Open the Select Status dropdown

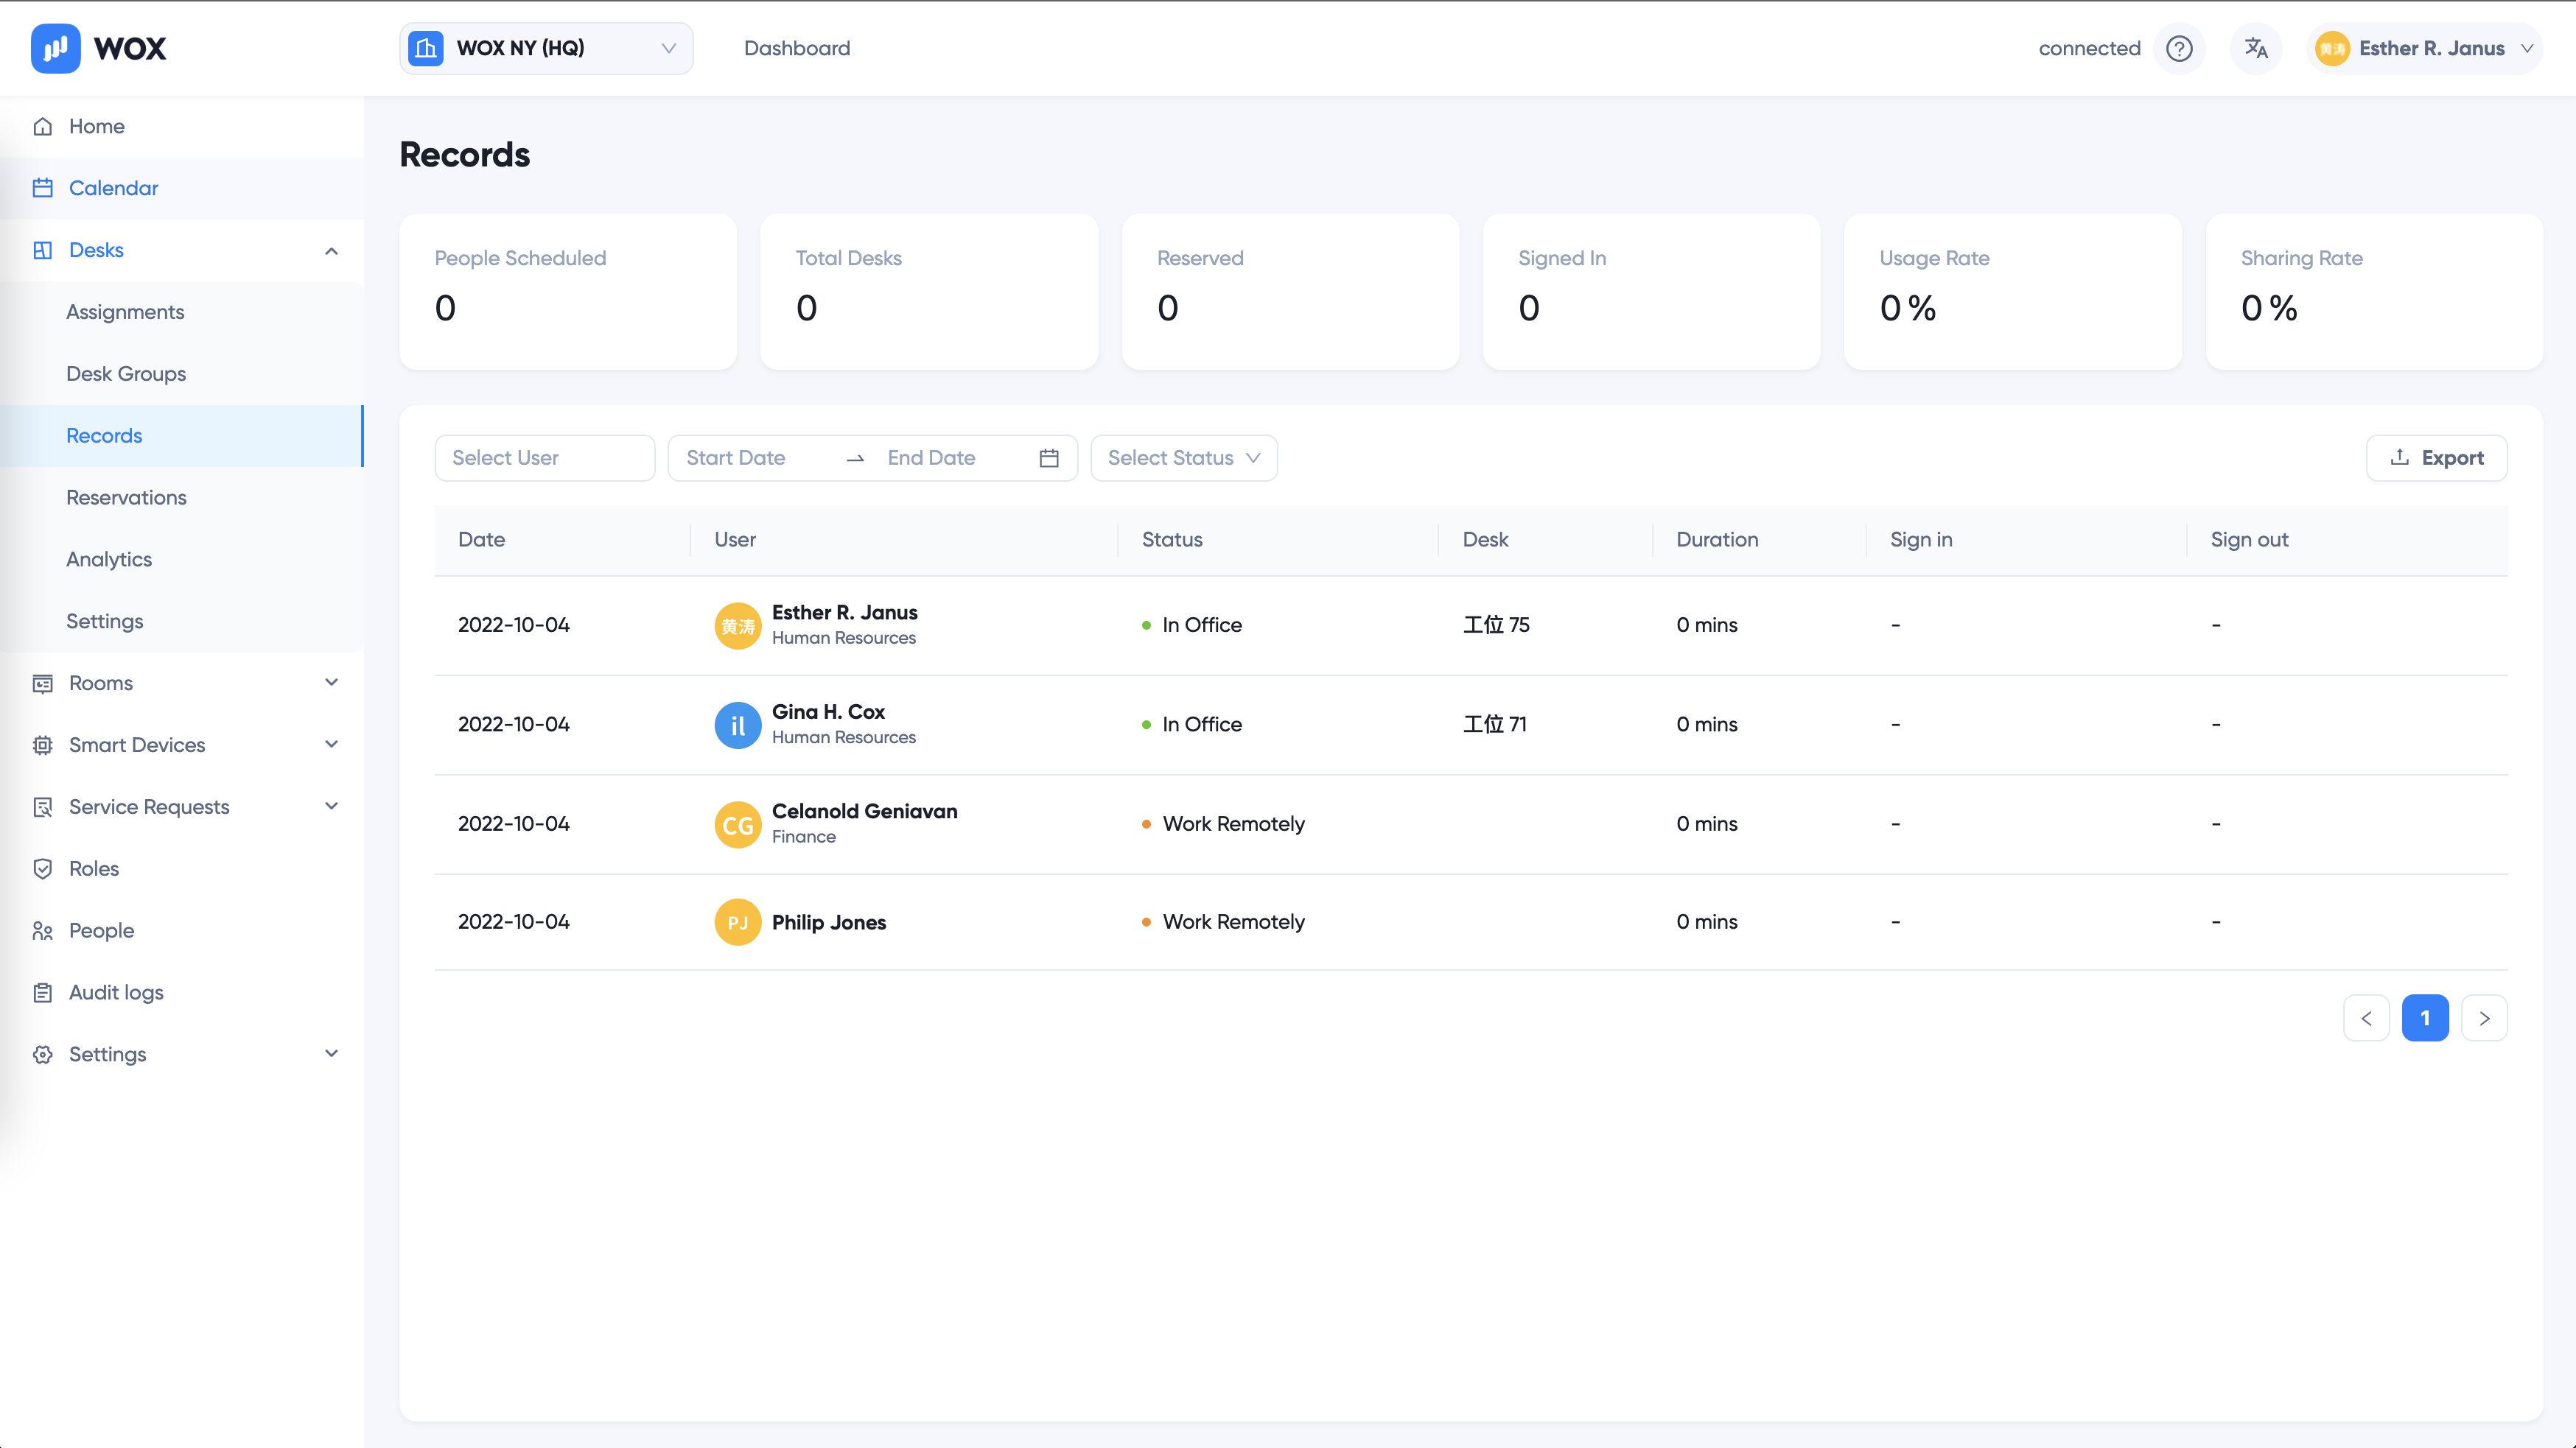(1183, 457)
